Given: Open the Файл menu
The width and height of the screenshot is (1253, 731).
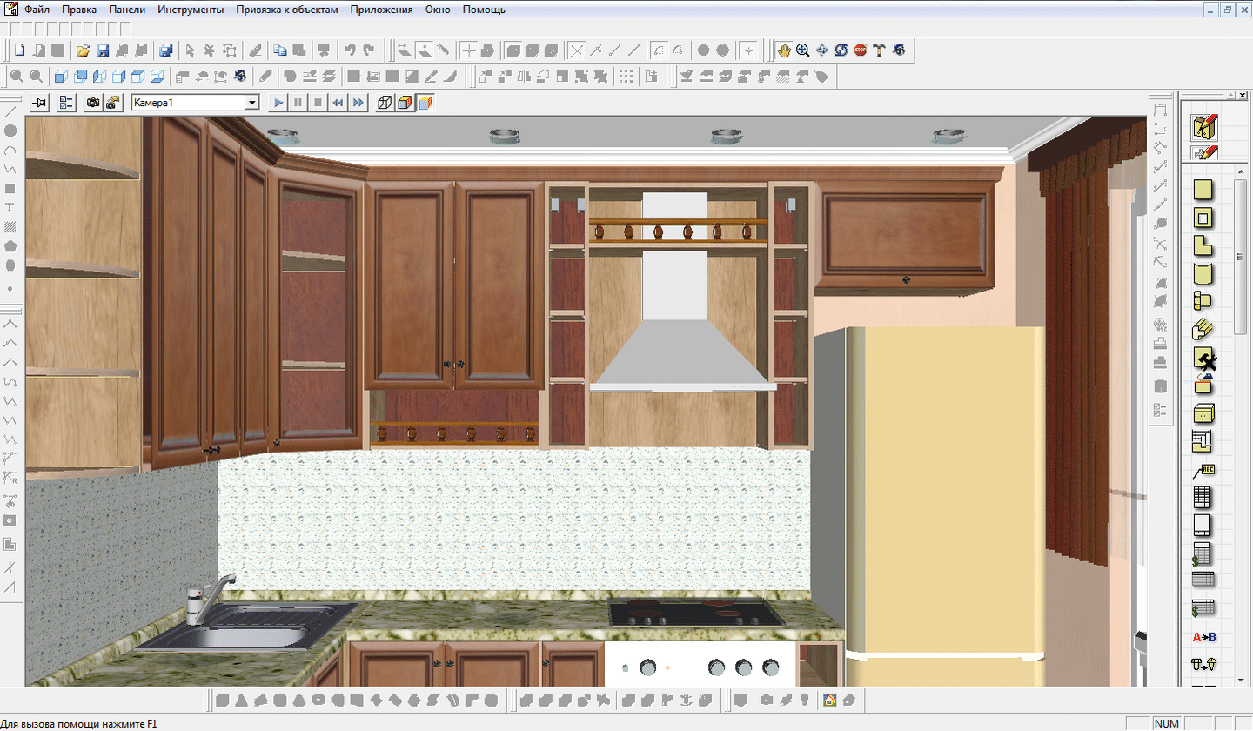Looking at the screenshot, I should [37, 10].
